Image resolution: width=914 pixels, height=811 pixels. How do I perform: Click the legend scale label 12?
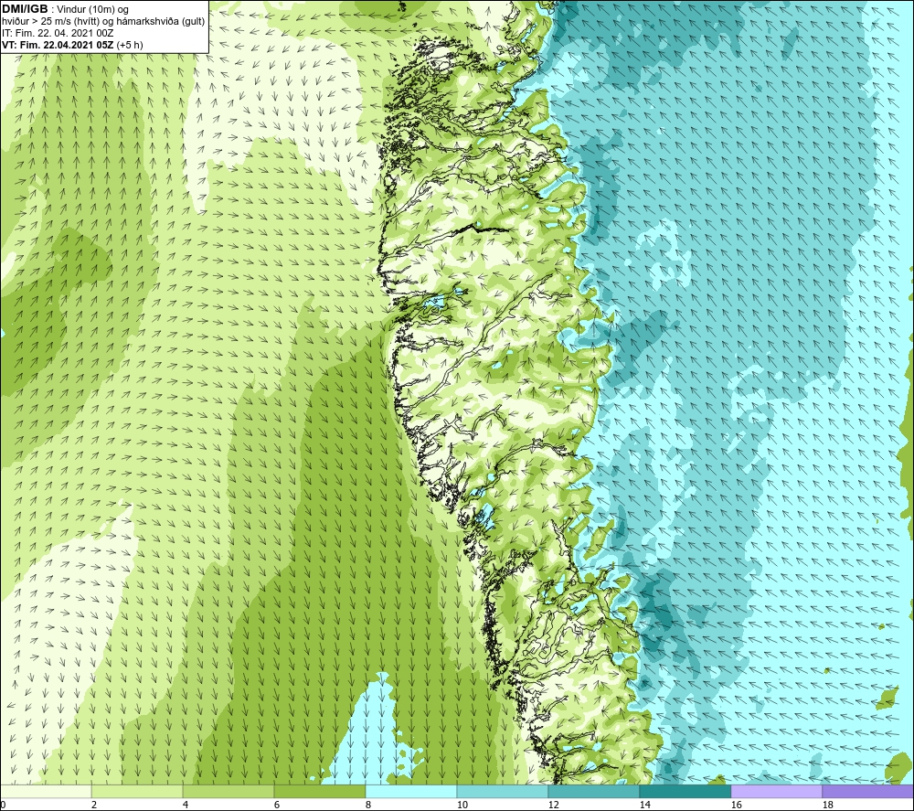553,806
